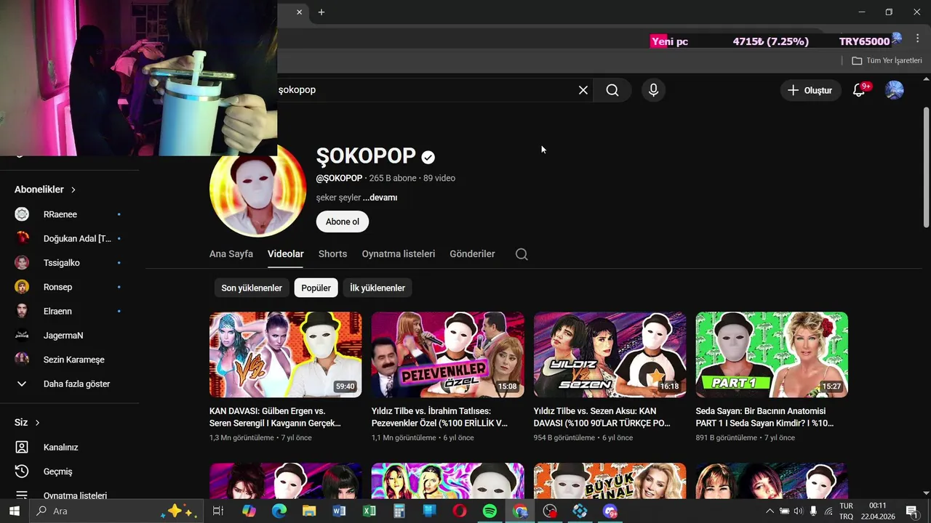
Task: Click the magnifier search button
Action: pyautogui.click(x=612, y=90)
